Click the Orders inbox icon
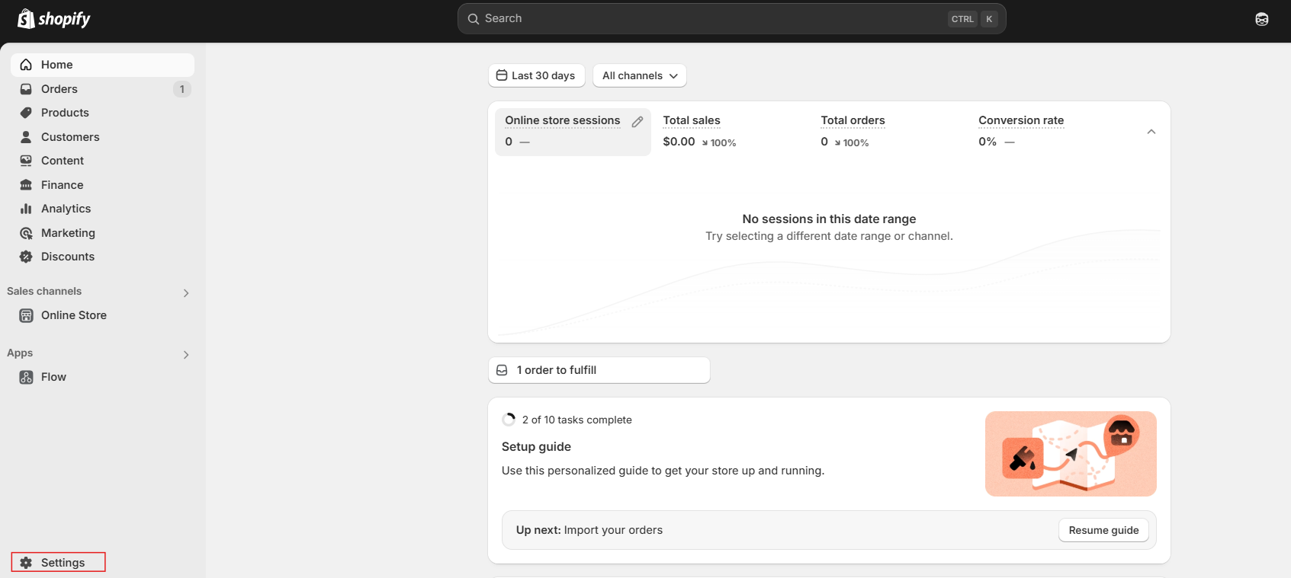Screen dimensions: 1291x578 coord(26,89)
